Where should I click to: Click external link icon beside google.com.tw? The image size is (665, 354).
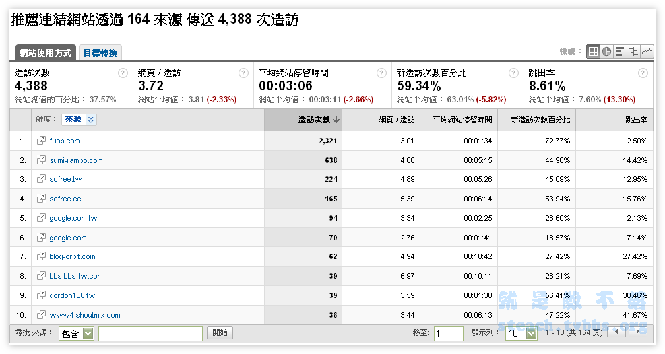click(41, 218)
